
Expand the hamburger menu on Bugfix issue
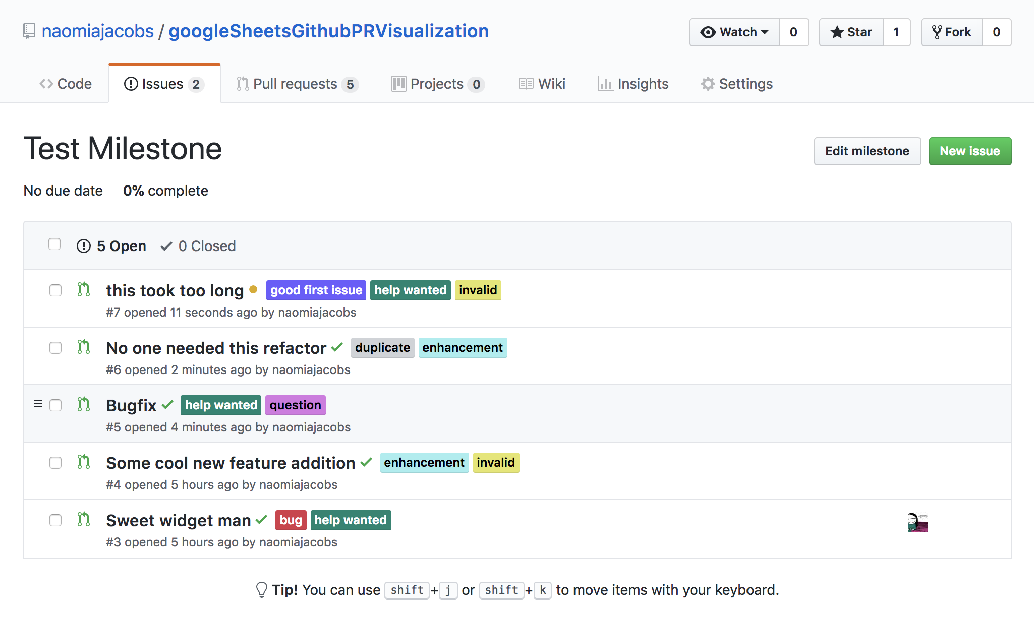38,405
